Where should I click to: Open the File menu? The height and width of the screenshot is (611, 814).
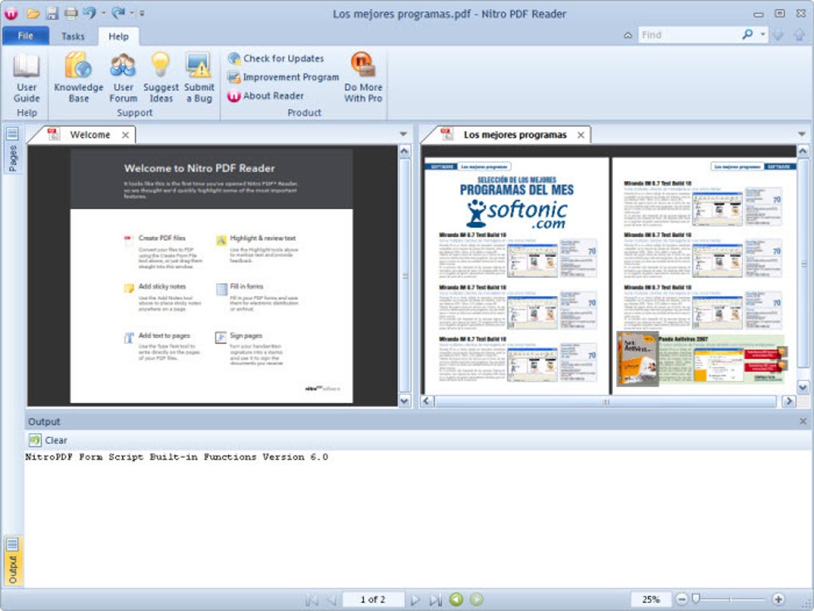26,36
